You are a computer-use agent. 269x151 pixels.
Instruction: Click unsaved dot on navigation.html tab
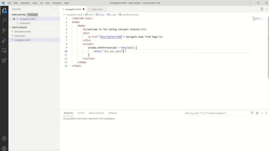pyautogui.click(x=84, y=9)
